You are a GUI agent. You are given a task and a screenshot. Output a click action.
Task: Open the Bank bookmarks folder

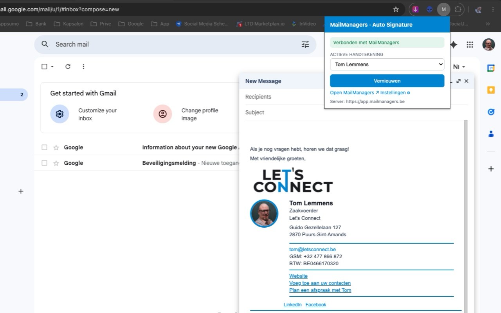(x=36, y=24)
